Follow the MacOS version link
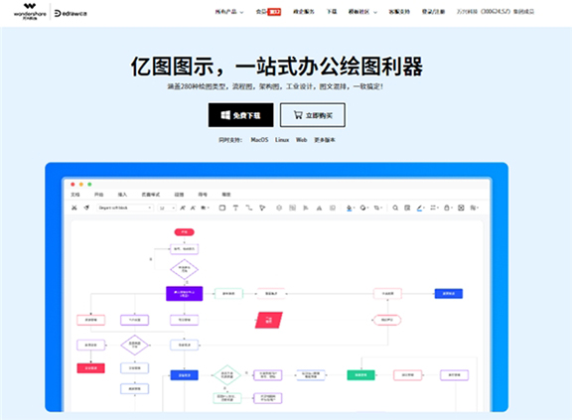 [259, 140]
